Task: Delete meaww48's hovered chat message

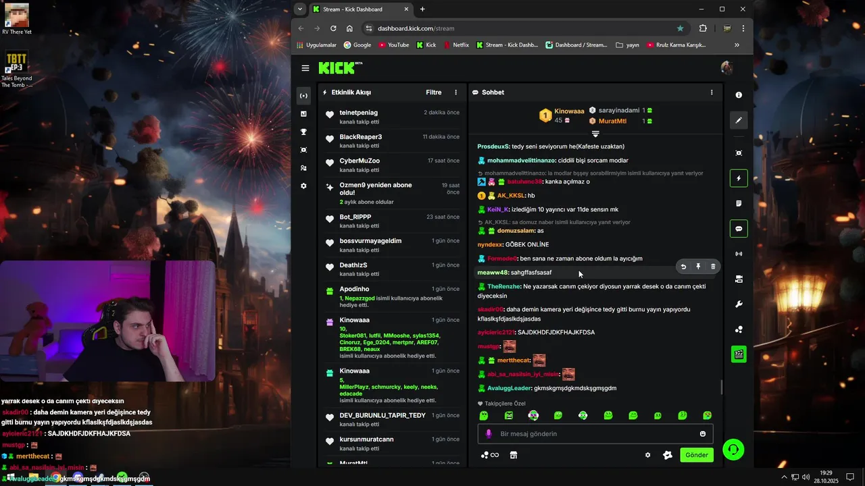Action: tap(713, 267)
